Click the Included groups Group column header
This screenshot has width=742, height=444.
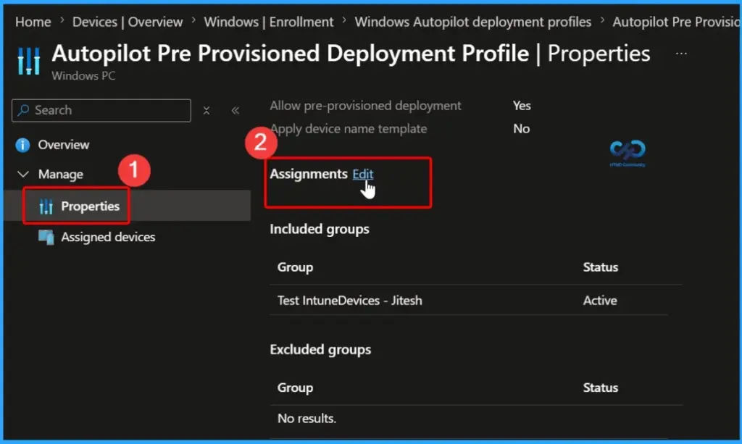pos(296,267)
